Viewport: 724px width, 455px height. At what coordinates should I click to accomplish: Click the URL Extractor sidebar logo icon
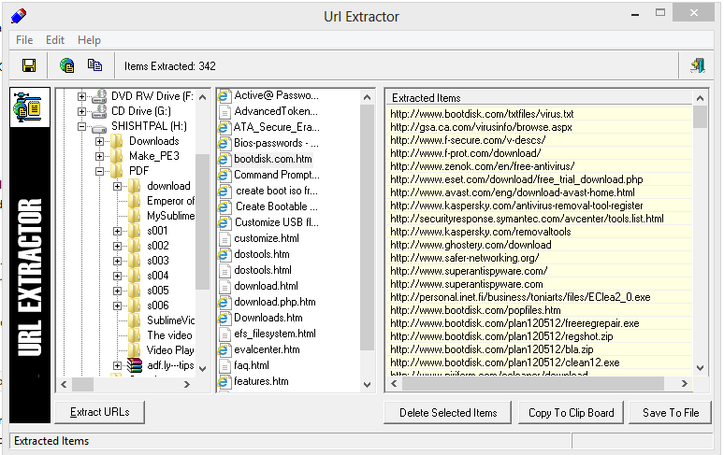pyautogui.click(x=29, y=107)
